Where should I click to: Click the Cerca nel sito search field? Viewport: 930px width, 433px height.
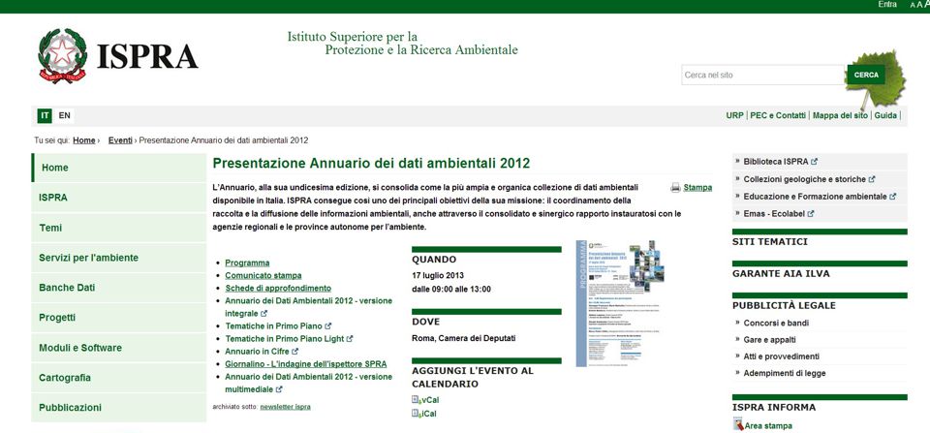[762, 75]
